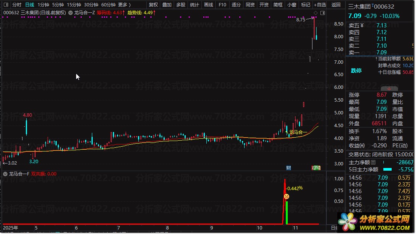Click the 双共振 0.00 indicator value
The image size is (416, 234).
coord(44,174)
